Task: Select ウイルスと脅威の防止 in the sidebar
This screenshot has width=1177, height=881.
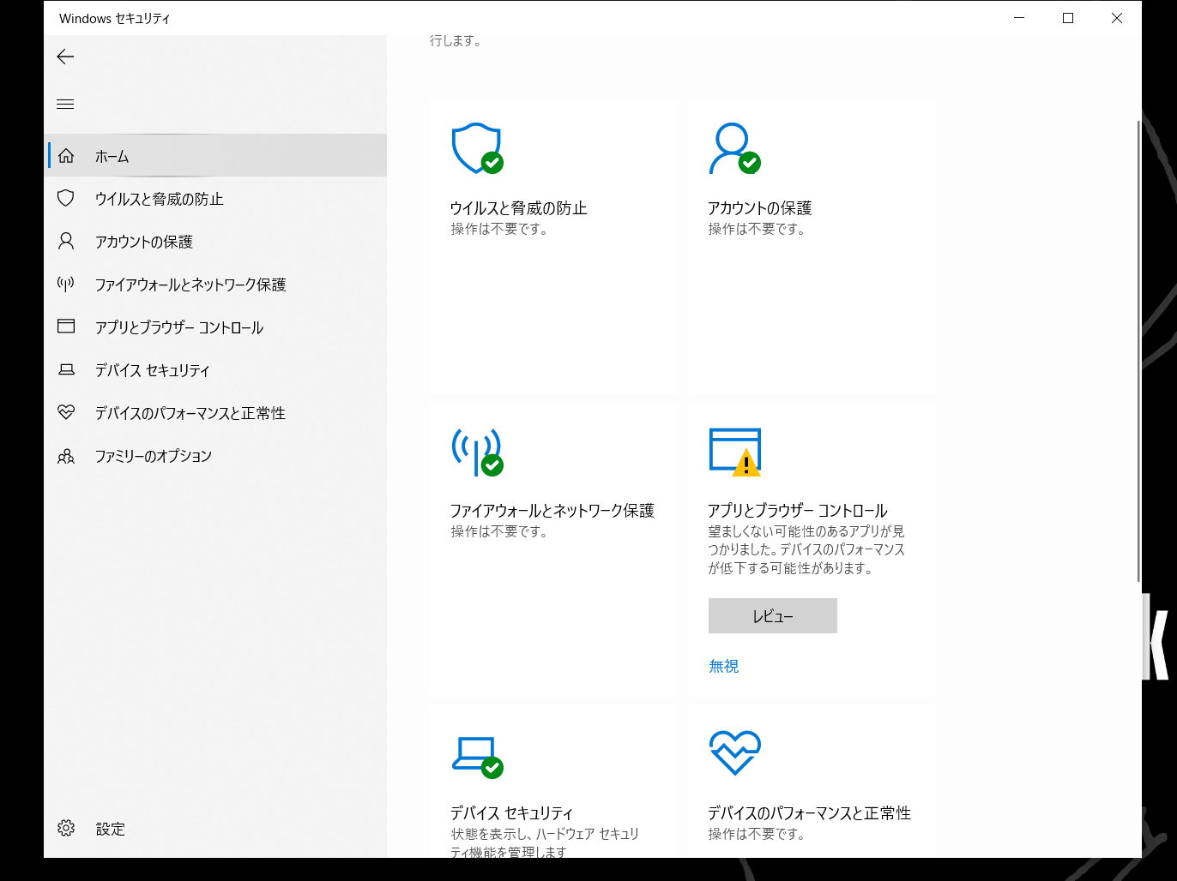Action: 159,199
